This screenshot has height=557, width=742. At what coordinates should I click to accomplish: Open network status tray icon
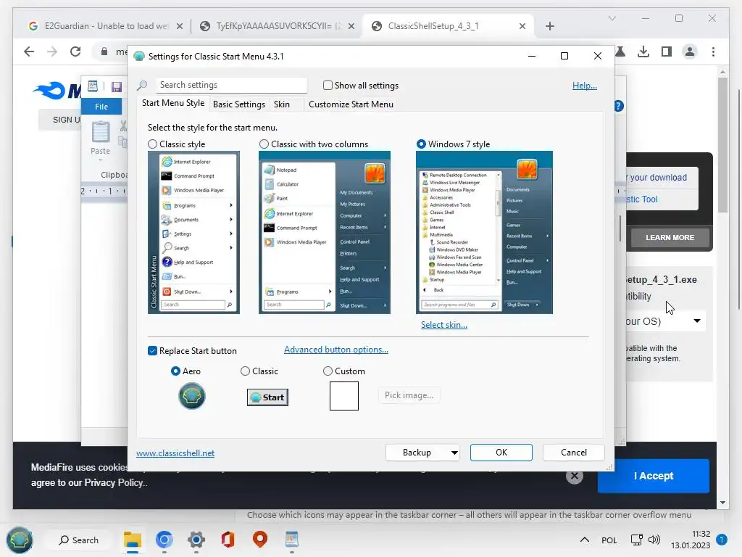(x=636, y=540)
